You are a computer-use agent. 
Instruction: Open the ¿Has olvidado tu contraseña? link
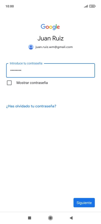[x=31, y=106]
